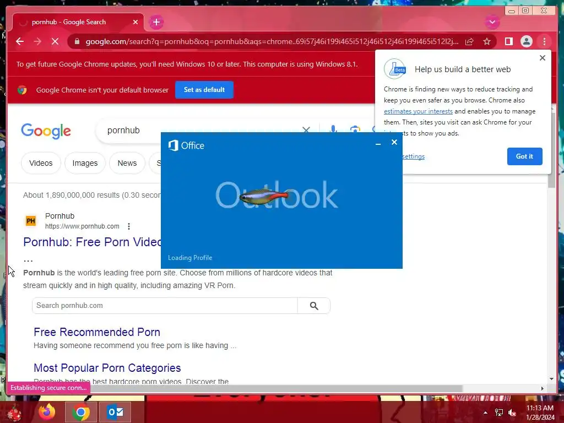Open the Free Recommended sitelink
This screenshot has height=423, width=564.
tap(97, 332)
